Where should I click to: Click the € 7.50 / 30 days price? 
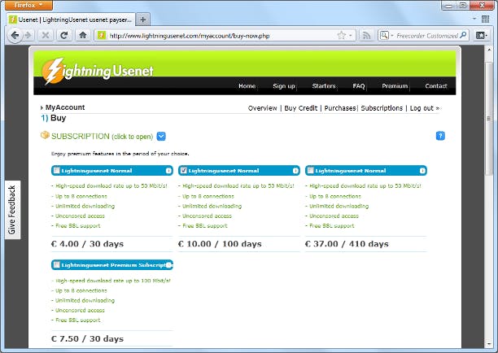(x=87, y=338)
